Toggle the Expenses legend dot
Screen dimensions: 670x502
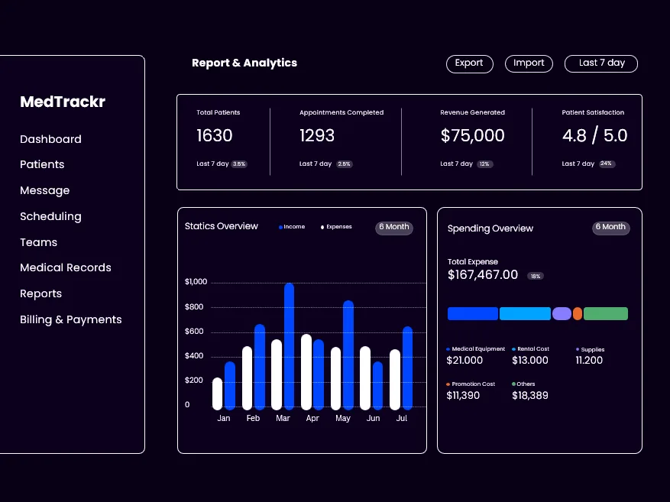322,227
